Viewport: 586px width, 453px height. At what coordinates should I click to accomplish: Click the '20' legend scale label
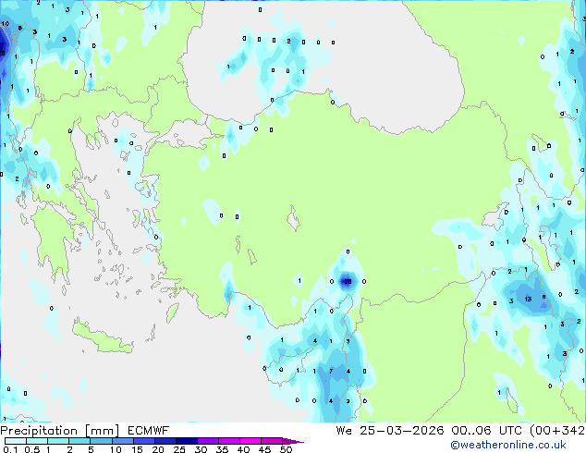pyautogui.click(x=158, y=449)
